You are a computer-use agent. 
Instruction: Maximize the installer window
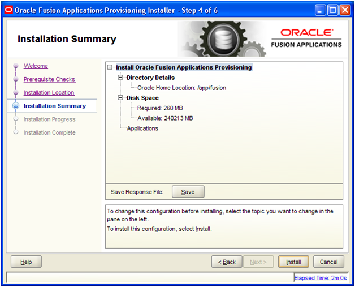(333, 10)
